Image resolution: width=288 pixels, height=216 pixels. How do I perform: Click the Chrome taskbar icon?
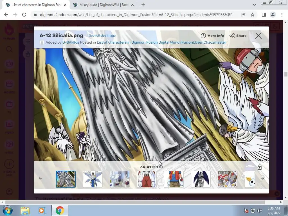pos(60,210)
